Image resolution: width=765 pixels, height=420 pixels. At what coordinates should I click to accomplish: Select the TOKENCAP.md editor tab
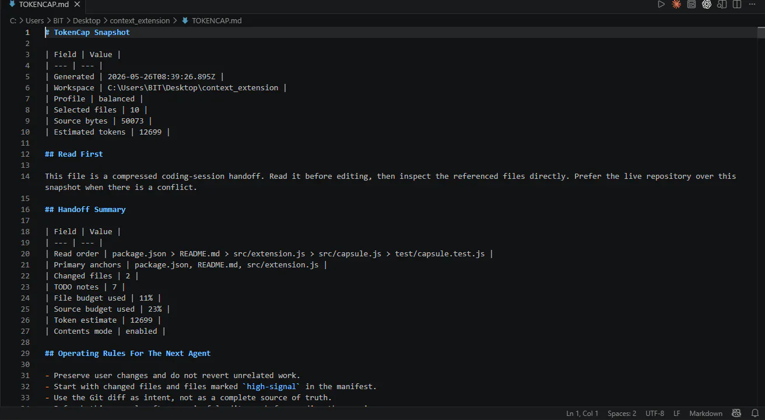coord(44,5)
